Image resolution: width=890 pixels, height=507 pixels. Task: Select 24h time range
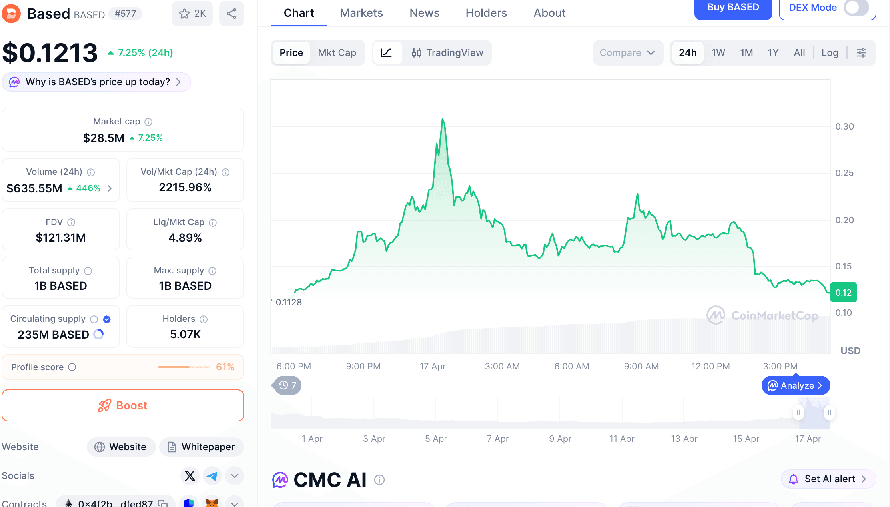688,53
